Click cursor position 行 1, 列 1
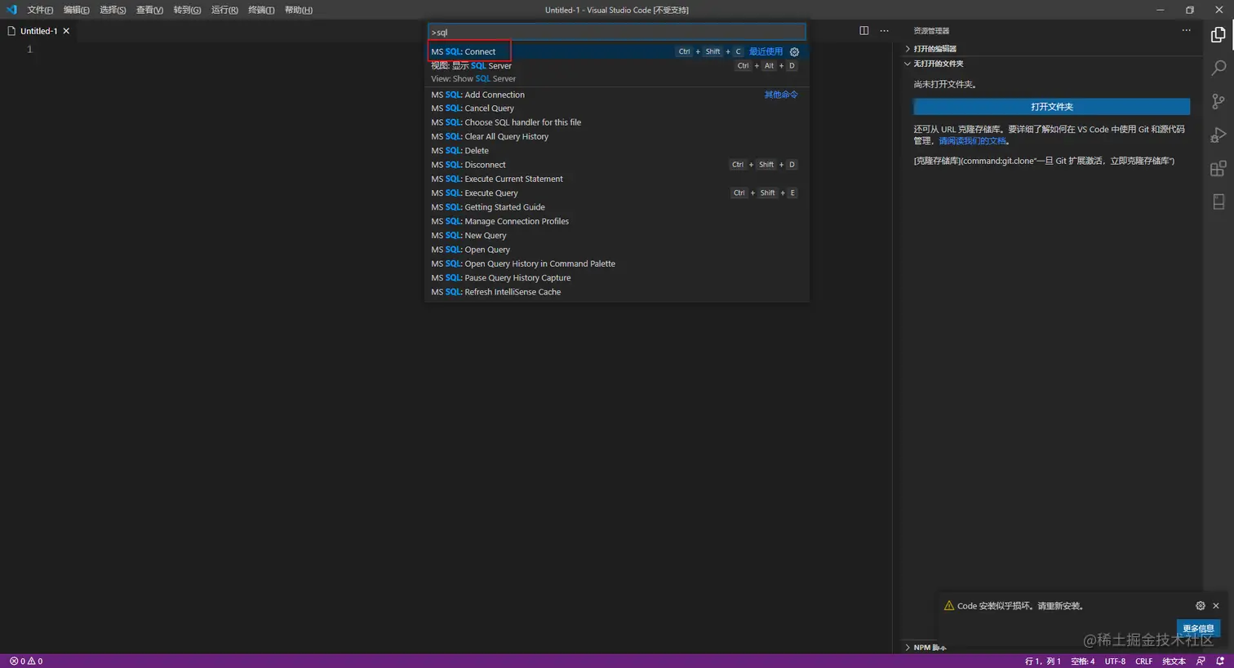 1043,661
